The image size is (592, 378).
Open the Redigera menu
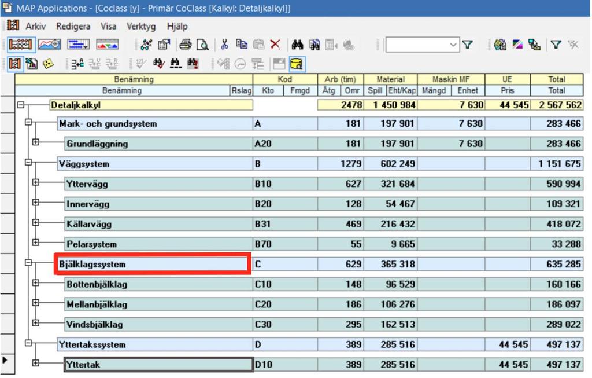73,27
